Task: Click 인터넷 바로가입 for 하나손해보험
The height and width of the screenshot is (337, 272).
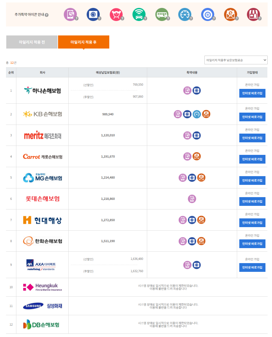Action: 252,93
